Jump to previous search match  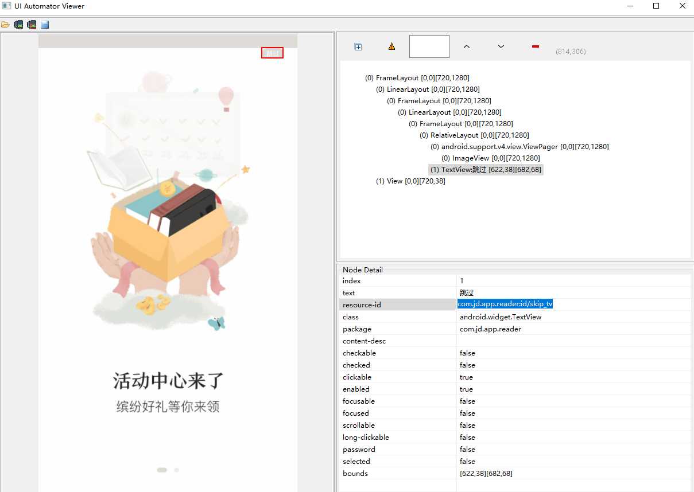[467, 46]
